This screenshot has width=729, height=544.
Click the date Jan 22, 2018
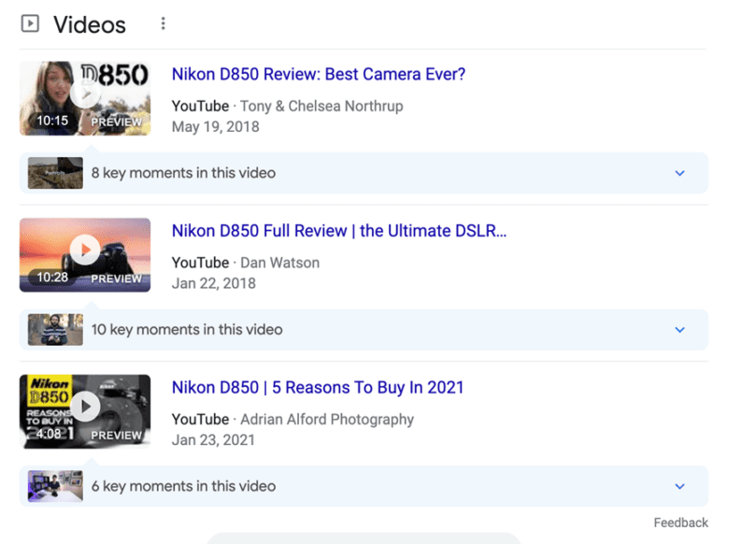(213, 283)
